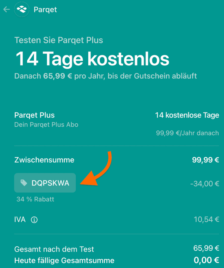This screenshot has height=268, width=224.
Task: Click the -34,00 € discount amount
Action: [205, 184]
